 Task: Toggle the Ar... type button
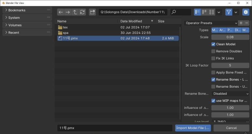tap(223, 30)
